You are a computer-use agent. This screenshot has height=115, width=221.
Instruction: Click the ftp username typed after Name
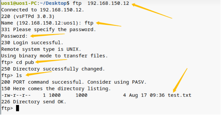(x=89, y=23)
